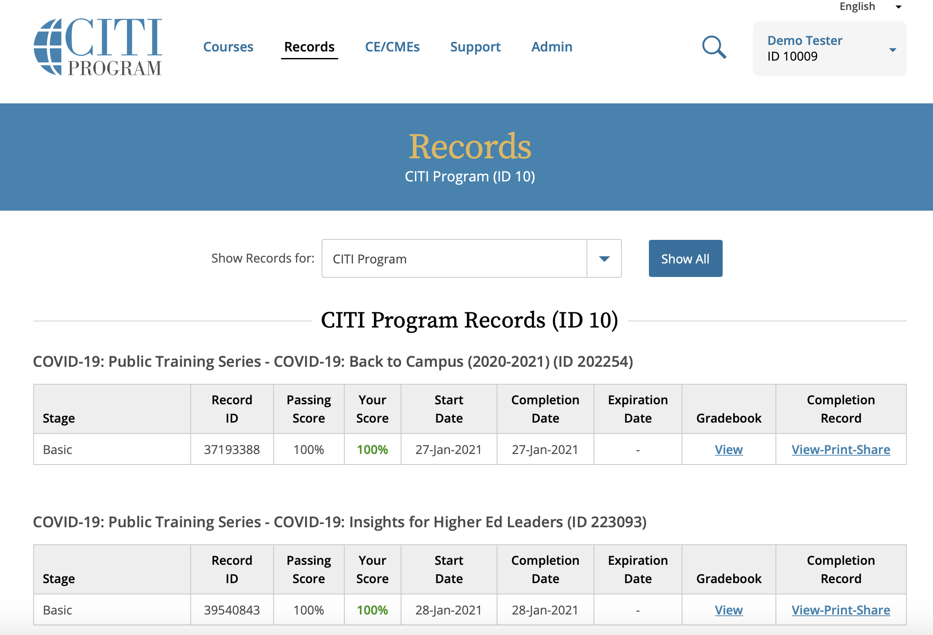Image resolution: width=933 pixels, height=635 pixels.
Task: Click the Demo Tester dropdown caret icon
Action: (893, 49)
